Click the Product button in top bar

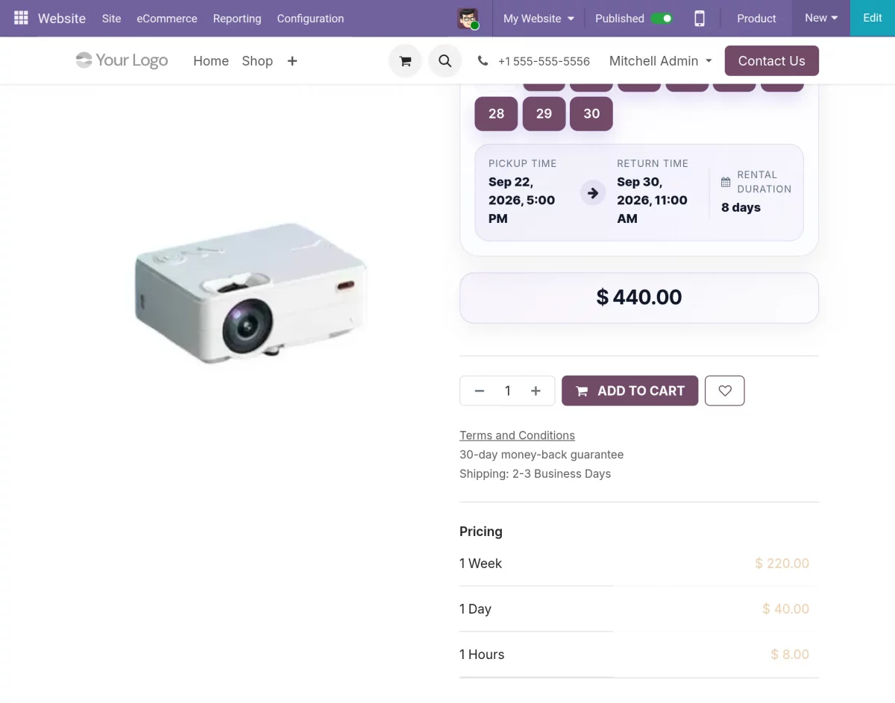(756, 19)
